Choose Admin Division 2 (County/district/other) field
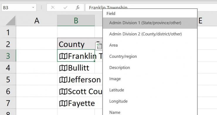 pos(150,34)
